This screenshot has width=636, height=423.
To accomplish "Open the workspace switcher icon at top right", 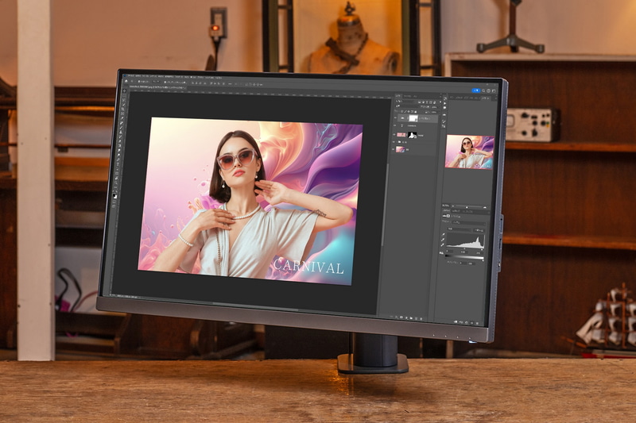I will pos(494,90).
